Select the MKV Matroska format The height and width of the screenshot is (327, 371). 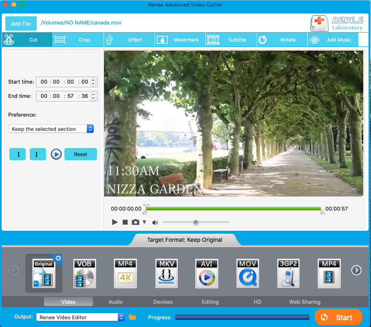pyautogui.click(x=166, y=273)
